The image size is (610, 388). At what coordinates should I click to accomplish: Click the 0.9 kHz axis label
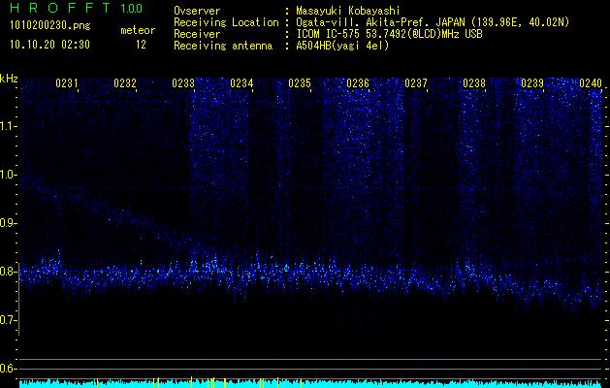(x=9, y=223)
